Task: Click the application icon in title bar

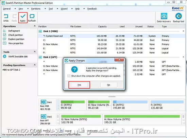Action: [x=3, y=3]
